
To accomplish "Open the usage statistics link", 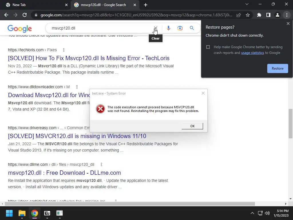I will (252, 53).
